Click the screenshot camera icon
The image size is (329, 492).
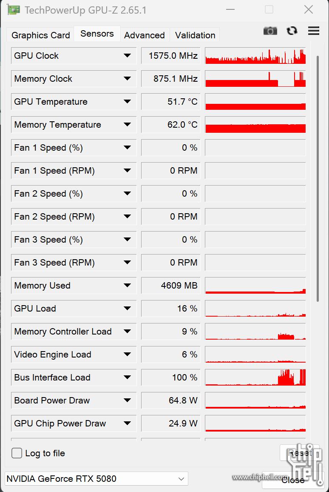coord(270,31)
